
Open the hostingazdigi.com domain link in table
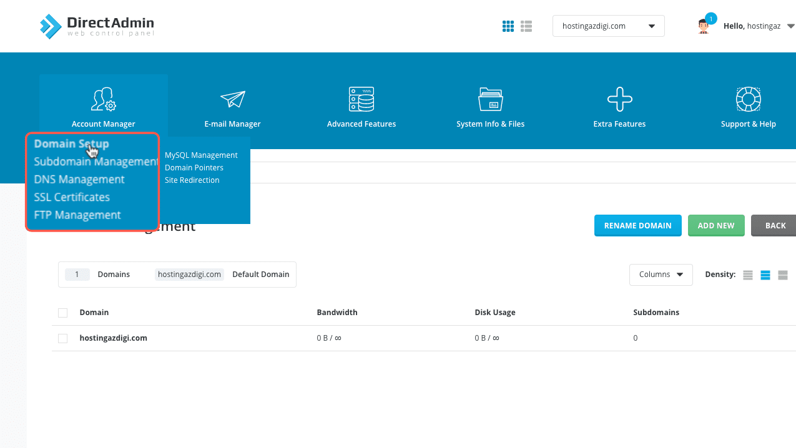[x=113, y=338]
